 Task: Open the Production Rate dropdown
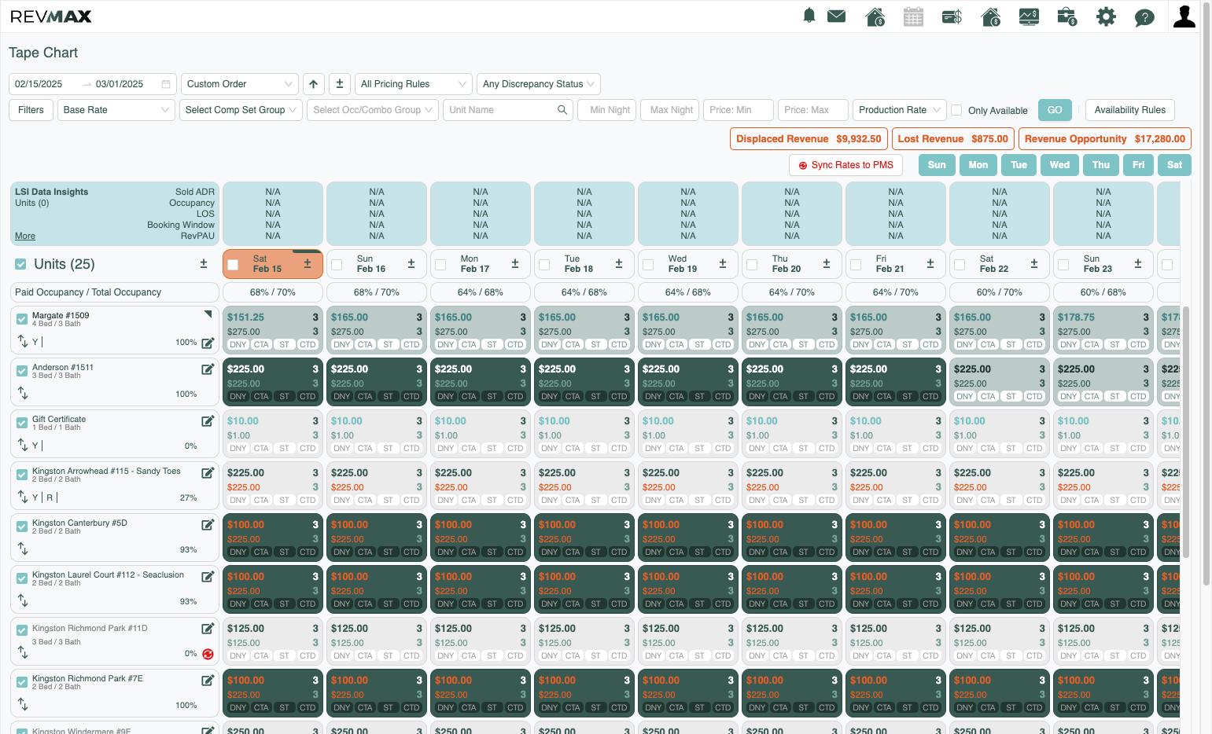[x=900, y=110]
